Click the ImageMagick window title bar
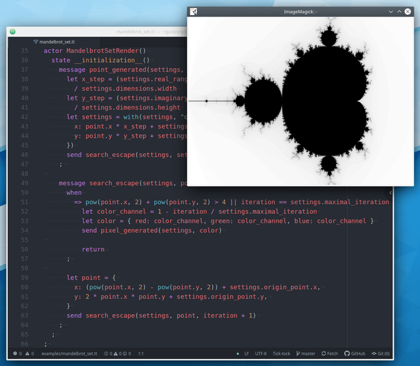The height and width of the screenshot is (366, 420). pyautogui.click(x=300, y=12)
